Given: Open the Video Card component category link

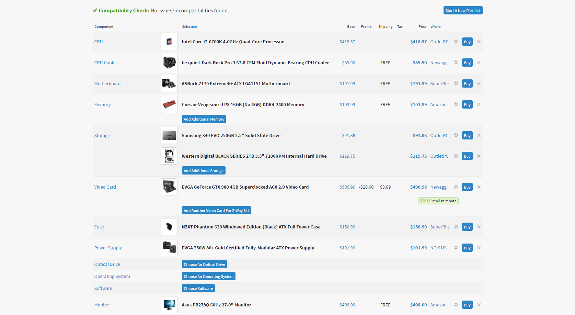Looking at the screenshot, I should (x=105, y=187).
